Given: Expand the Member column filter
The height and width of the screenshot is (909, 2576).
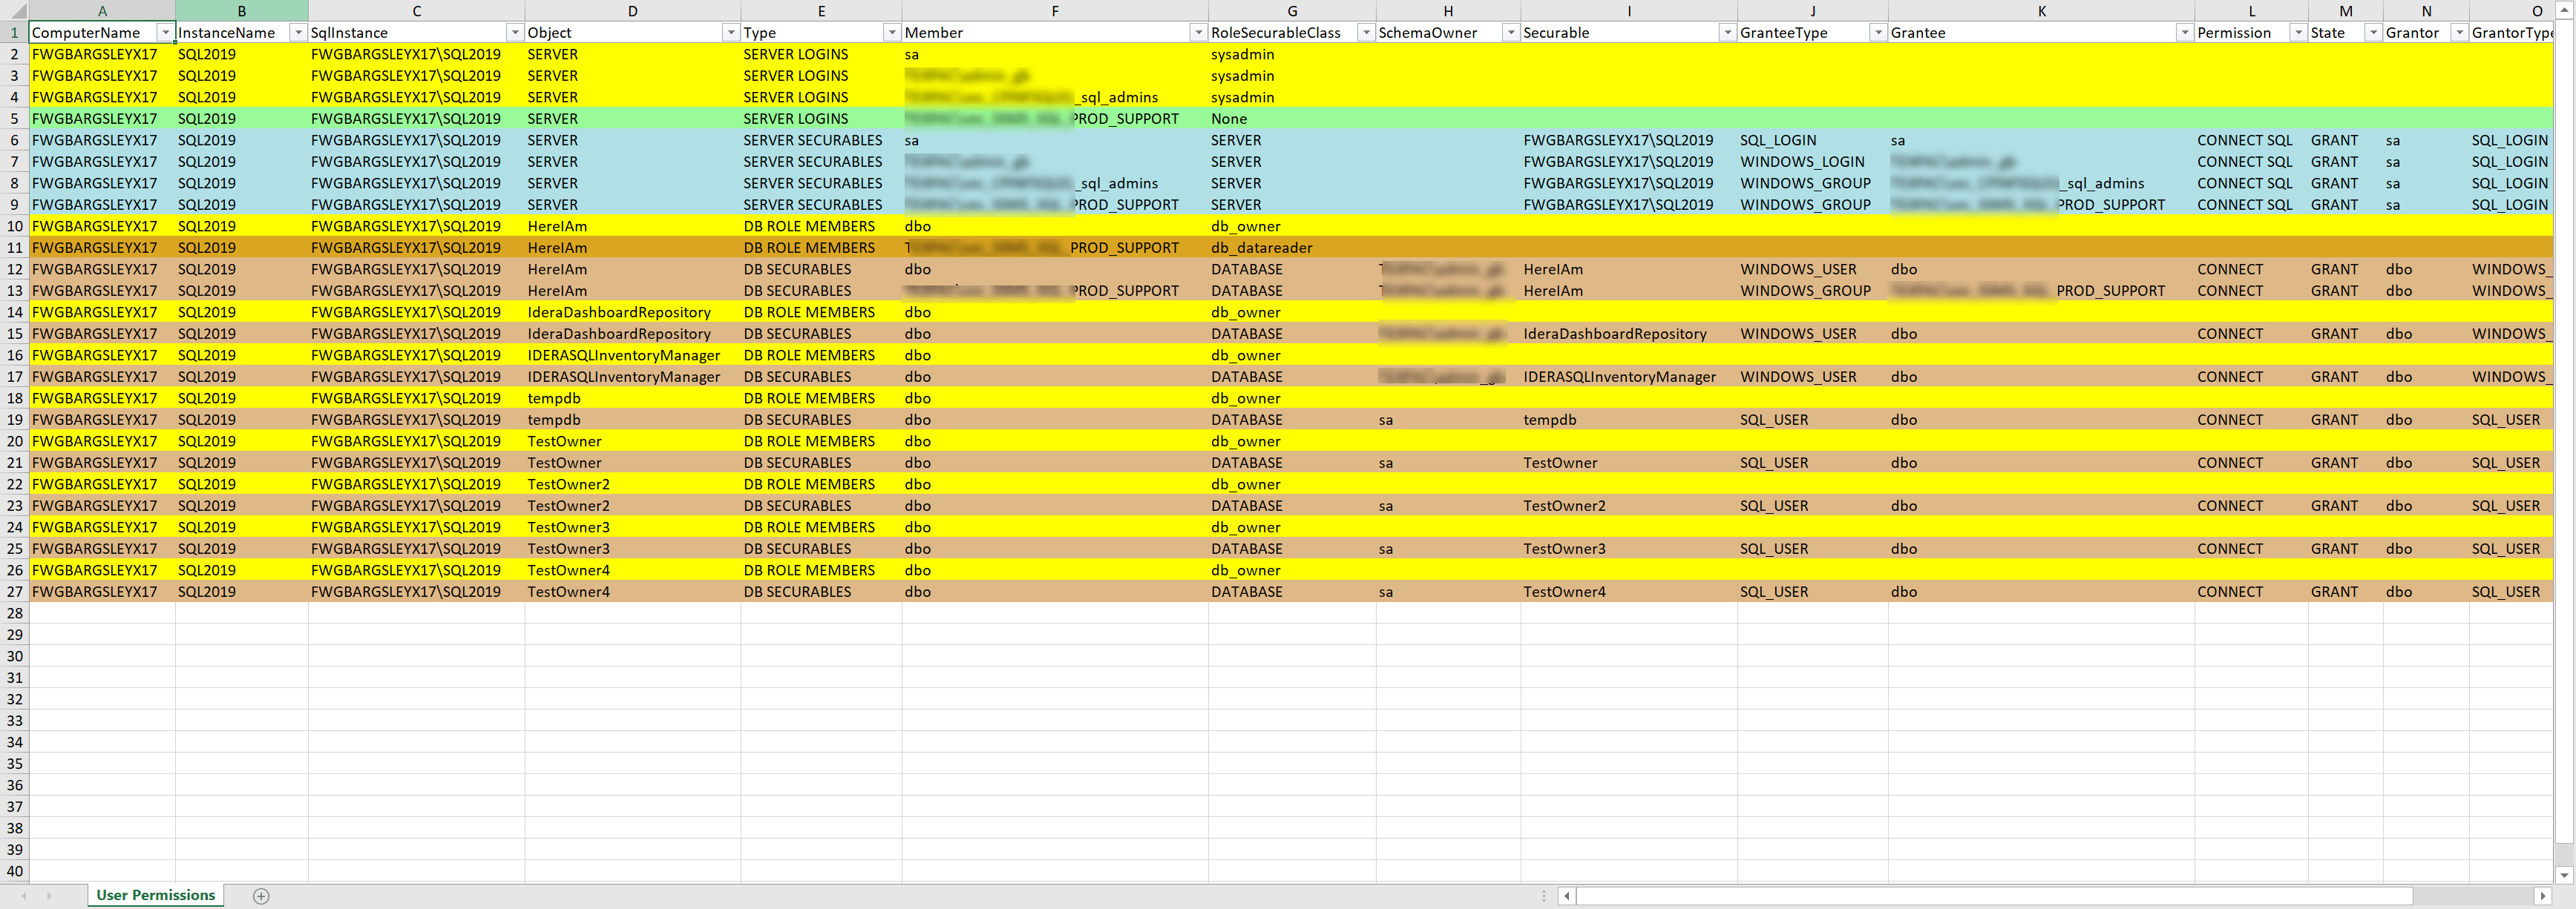Looking at the screenshot, I should tap(1196, 33).
